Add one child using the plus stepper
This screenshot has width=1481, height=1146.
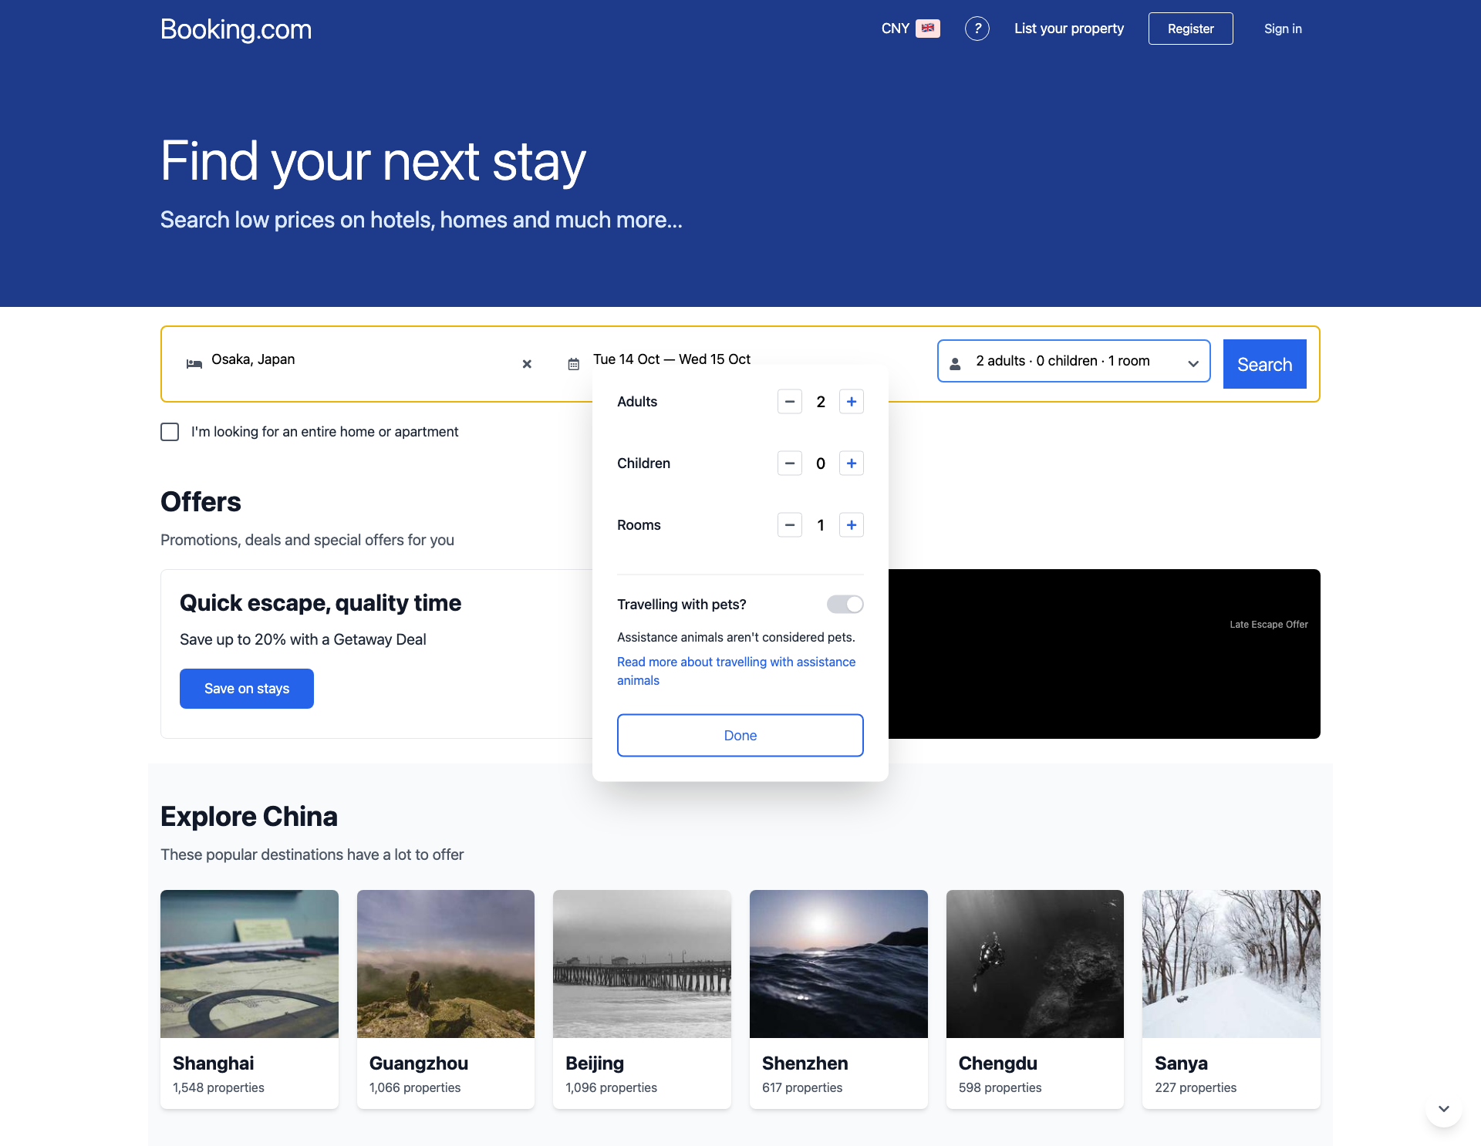pos(851,463)
